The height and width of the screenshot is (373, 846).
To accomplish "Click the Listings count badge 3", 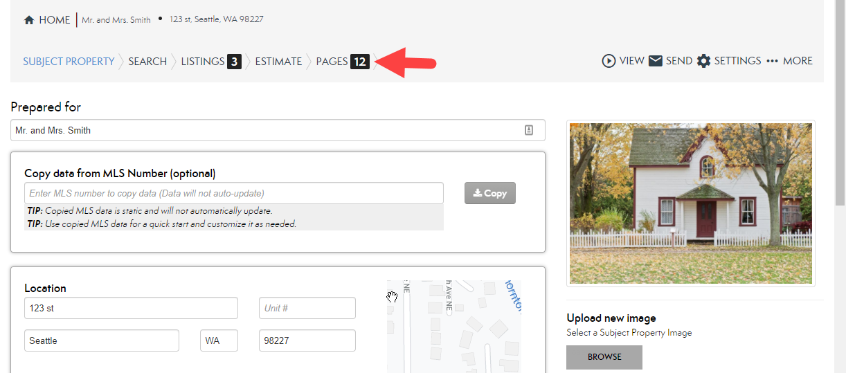I will pos(234,62).
